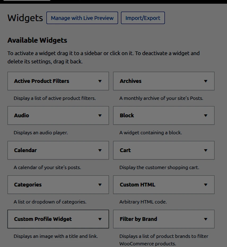Select the Custom HTML widget card
Viewport: 227px width, 247px height.
(164, 185)
